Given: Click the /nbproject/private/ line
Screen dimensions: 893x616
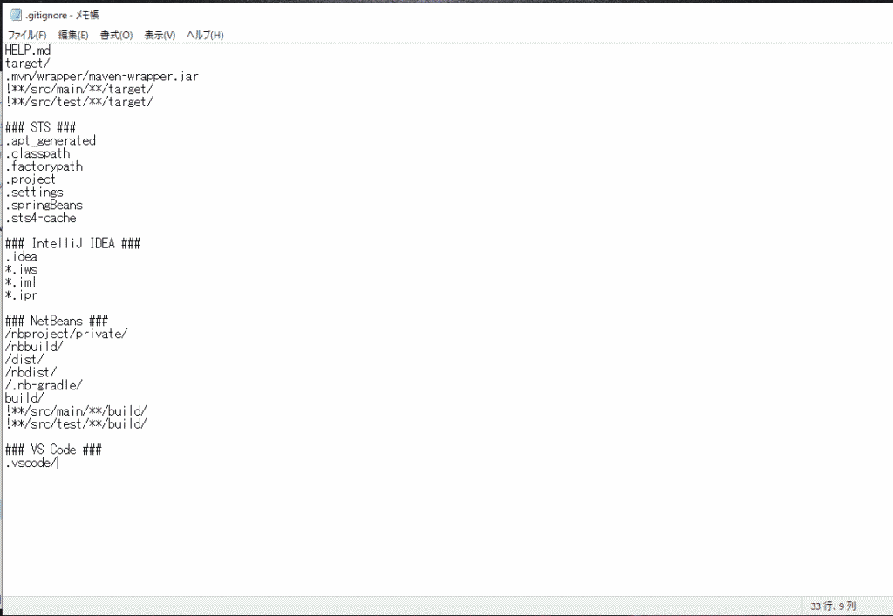Looking at the screenshot, I should (66, 334).
